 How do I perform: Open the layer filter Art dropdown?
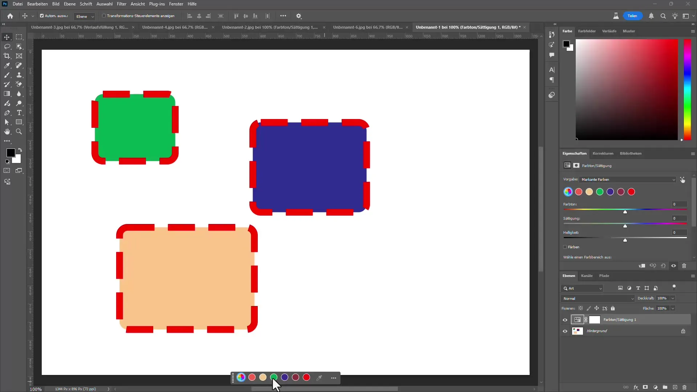click(582, 289)
